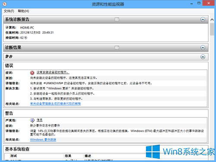Click the 描述 column header
Screen dimensions: 216x162
pyautogui.click(x=88, y=156)
